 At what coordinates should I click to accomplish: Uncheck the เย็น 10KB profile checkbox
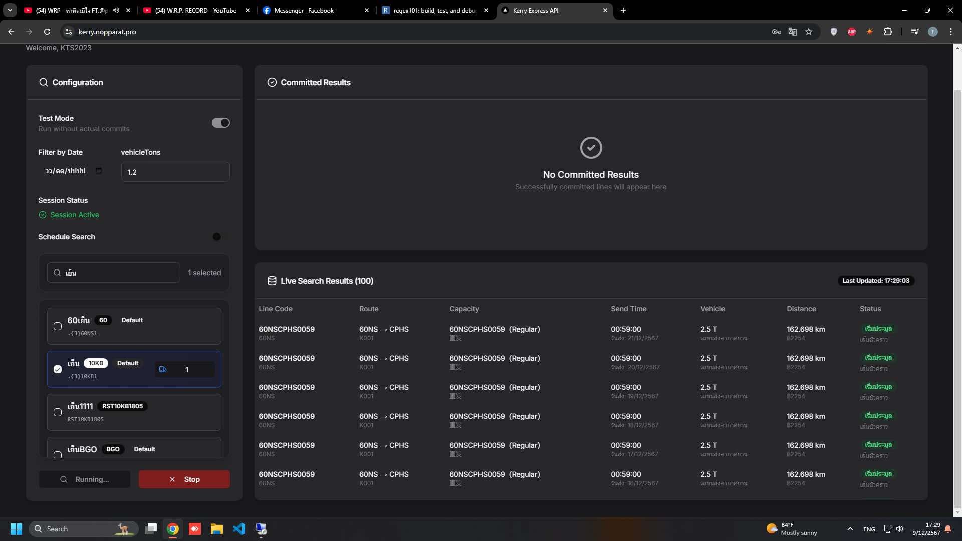(x=58, y=369)
